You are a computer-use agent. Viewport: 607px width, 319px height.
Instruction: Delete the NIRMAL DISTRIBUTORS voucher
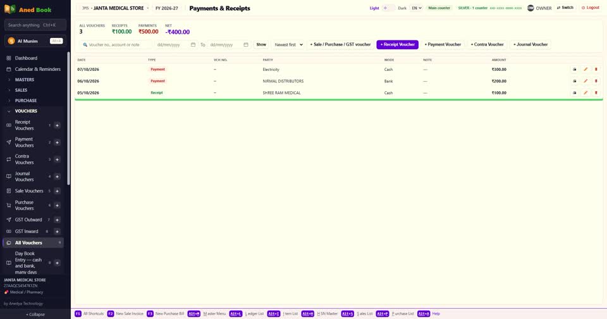(596, 81)
